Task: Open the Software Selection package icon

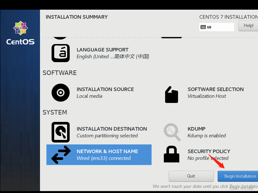Action: click(x=172, y=95)
